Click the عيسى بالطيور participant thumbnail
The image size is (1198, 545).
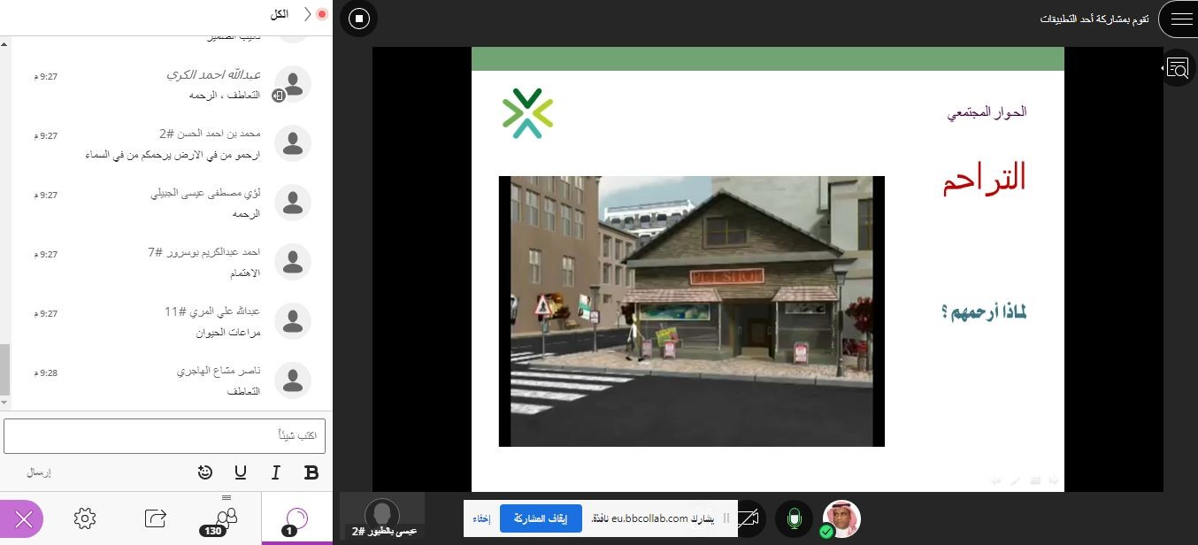(382, 518)
